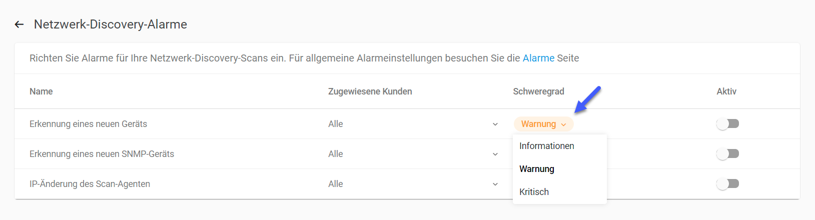Select the IP-Änderung des Scan-Agenten row name

pos(90,184)
